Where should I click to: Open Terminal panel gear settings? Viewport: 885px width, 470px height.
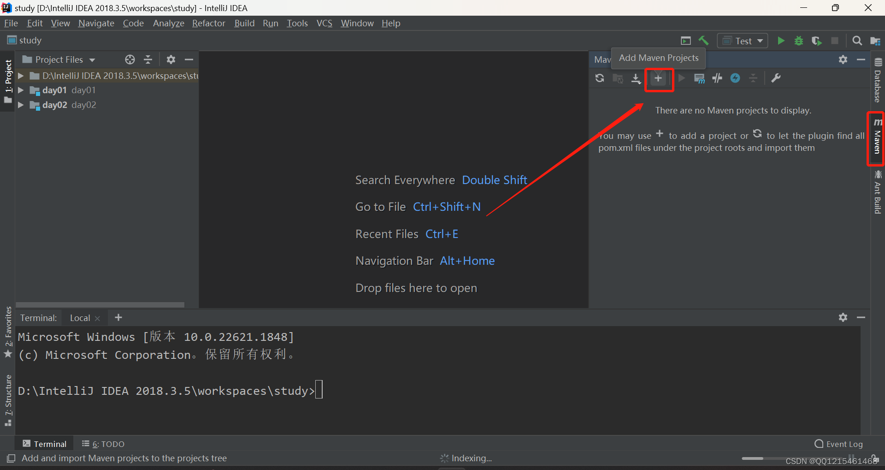843,317
